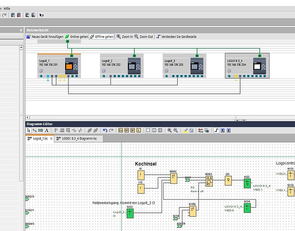Switch to three-pane split window layout
Screen dimensions: 295x231
(x=160, y=130)
